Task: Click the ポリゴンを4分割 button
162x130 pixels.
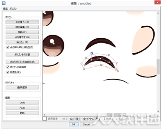Action: [22, 55]
